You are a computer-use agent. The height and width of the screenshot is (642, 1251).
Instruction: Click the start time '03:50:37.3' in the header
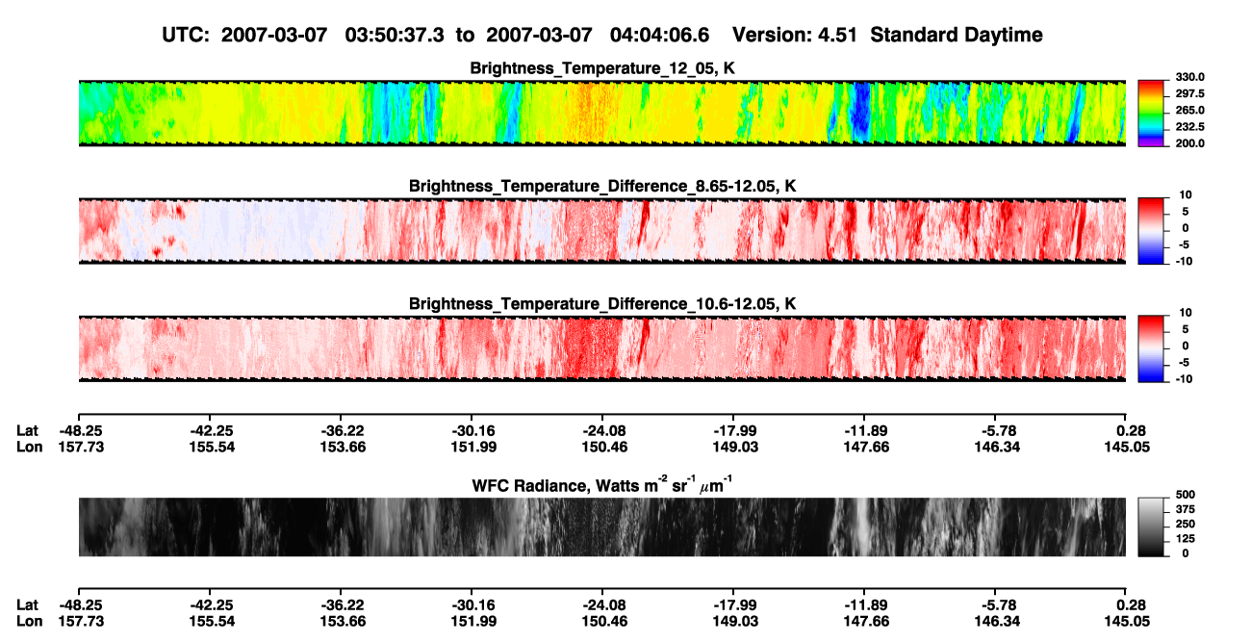pos(394,35)
